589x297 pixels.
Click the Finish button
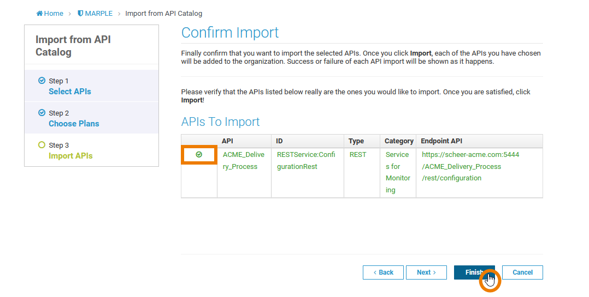tap(474, 272)
